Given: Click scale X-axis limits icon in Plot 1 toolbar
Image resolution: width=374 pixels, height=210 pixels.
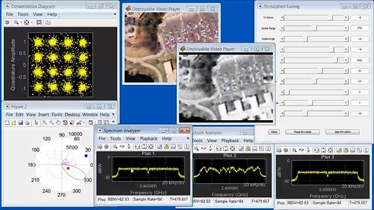Looking at the screenshot, I should pyautogui.click(x=137, y=146).
